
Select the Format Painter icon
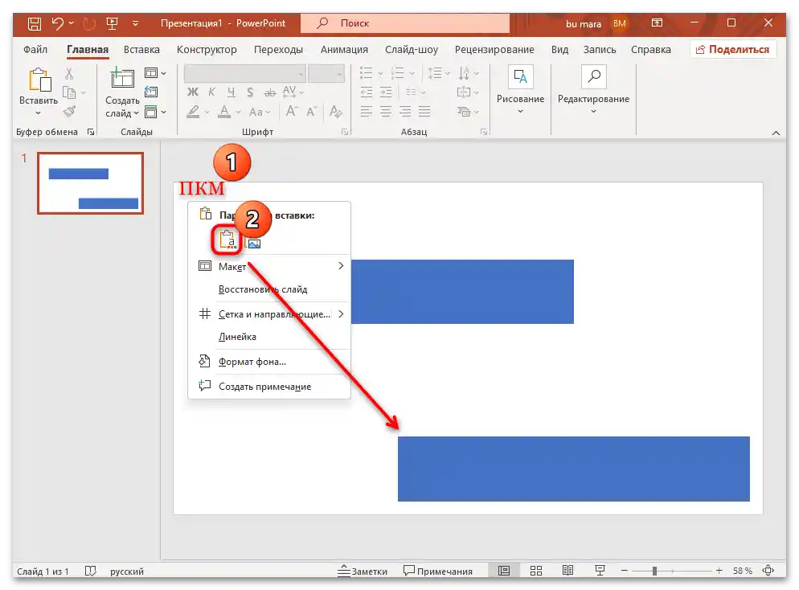pyautogui.click(x=71, y=111)
